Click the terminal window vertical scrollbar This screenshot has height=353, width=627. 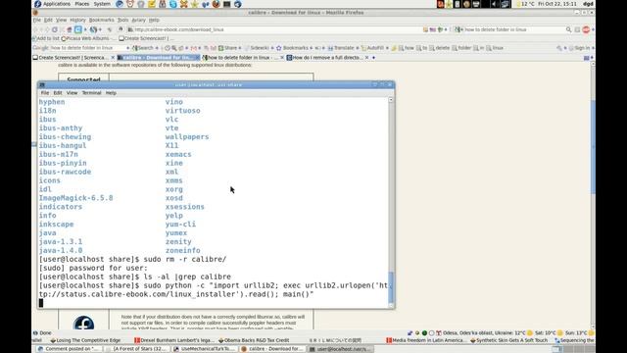click(x=391, y=203)
